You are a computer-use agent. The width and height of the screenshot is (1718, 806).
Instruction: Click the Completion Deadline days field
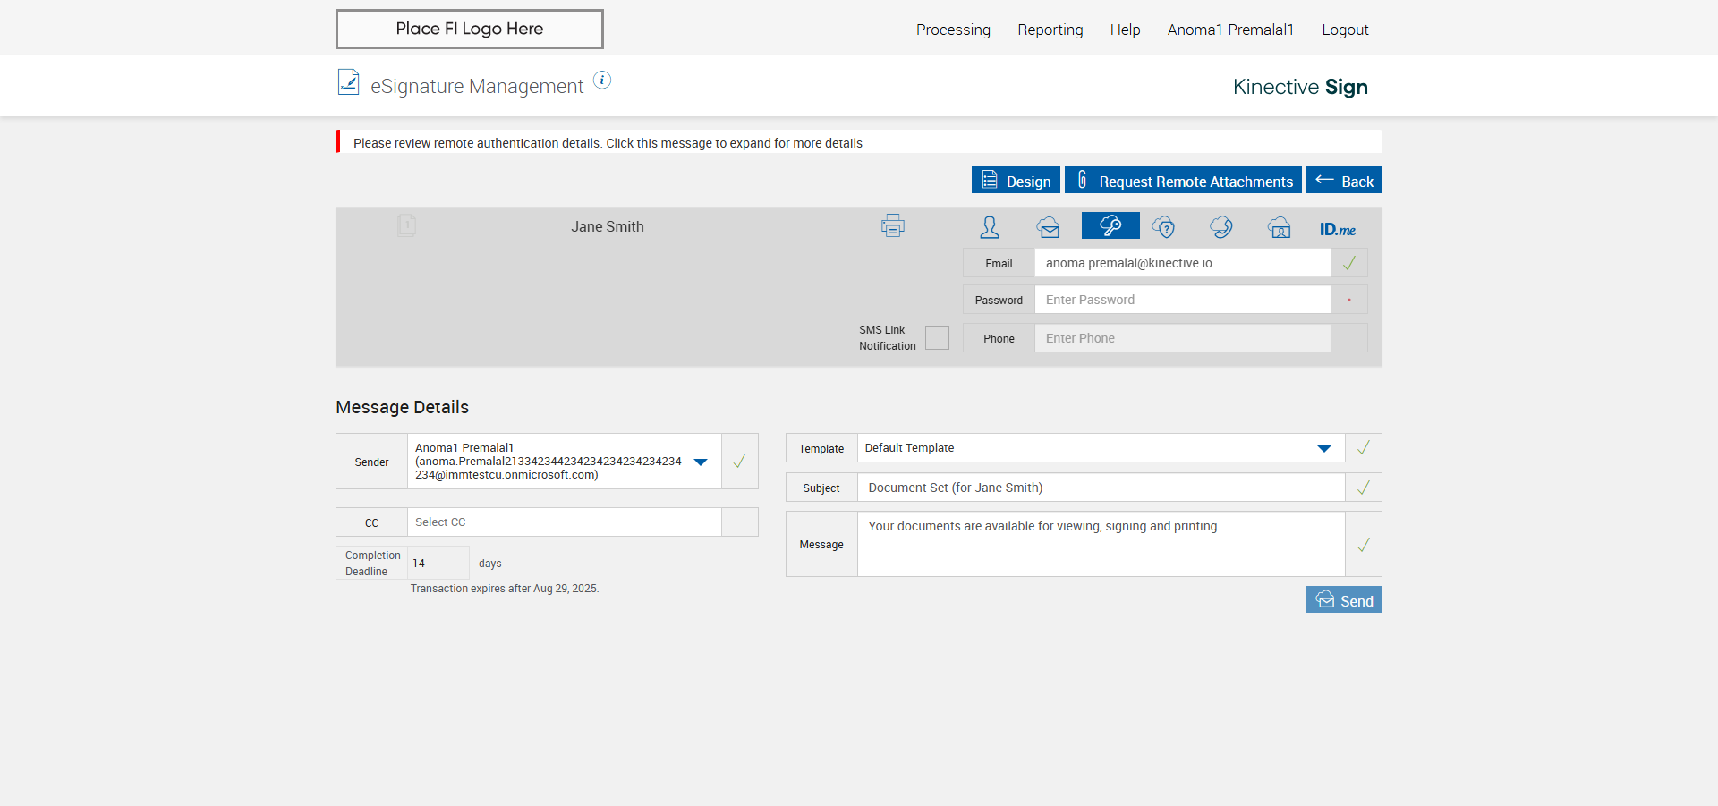point(438,563)
